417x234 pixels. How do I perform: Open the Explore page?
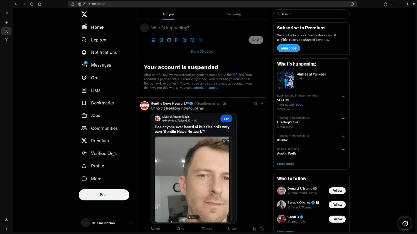[93, 40]
